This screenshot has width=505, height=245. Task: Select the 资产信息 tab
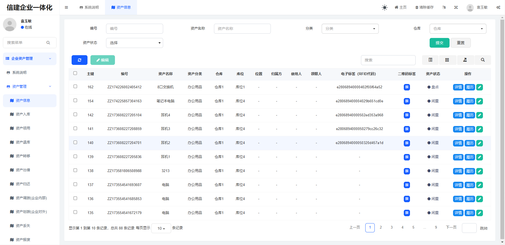tap(121, 8)
